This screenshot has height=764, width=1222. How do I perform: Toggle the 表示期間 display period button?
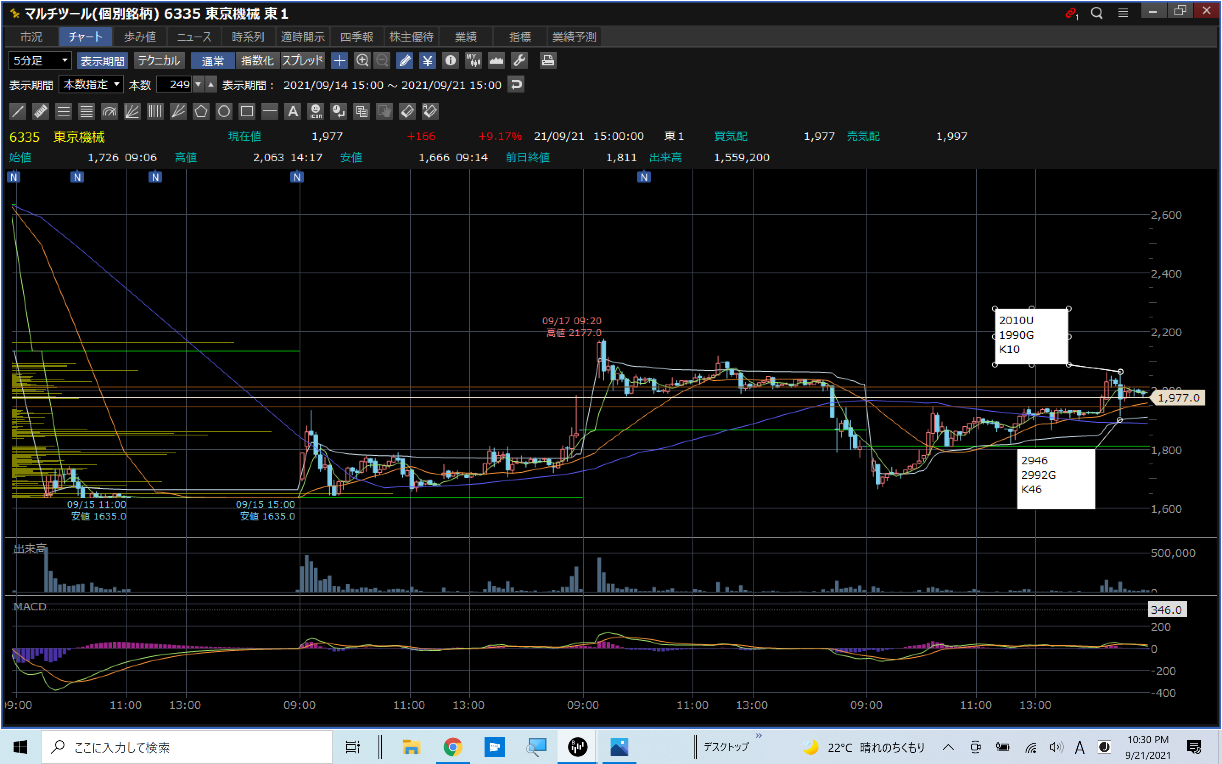103,61
